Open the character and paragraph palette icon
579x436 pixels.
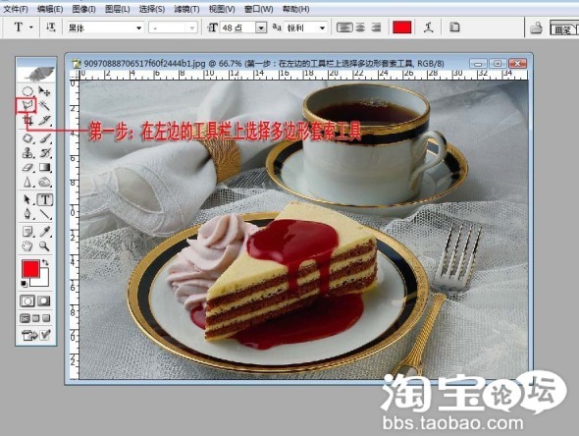click(454, 27)
